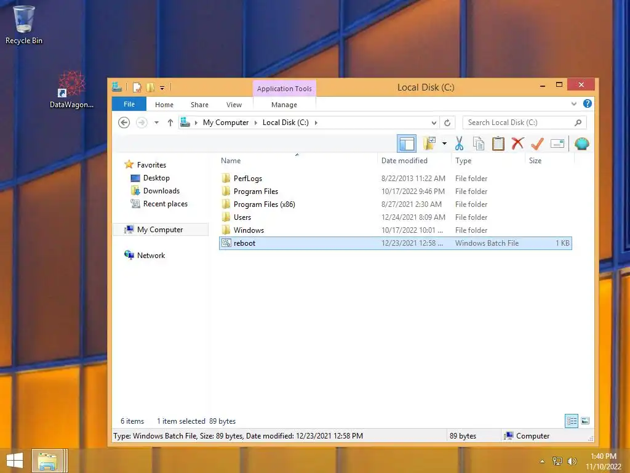Screen dimensions: 630x473
Task: Select the DataWagon desktop shortcut
Action: click(71, 90)
